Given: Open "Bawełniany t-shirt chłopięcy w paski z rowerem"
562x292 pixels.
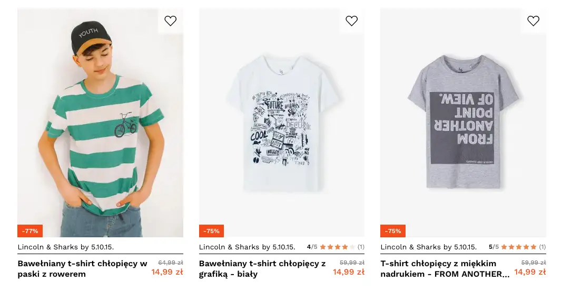Looking at the screenshot, I should (x=82, y=268).
